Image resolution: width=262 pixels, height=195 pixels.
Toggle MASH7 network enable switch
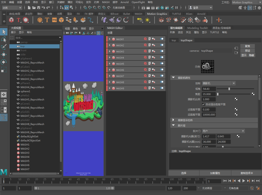click(x=162, y=76)
